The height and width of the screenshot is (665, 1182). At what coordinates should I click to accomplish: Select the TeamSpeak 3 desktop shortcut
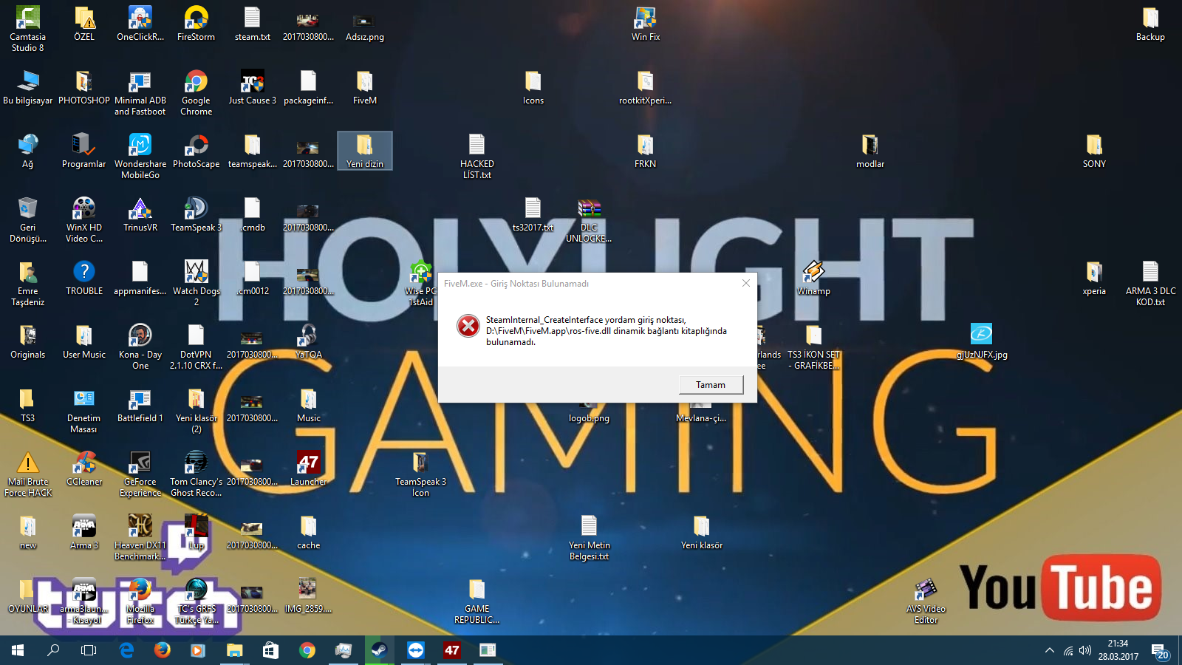(x=196, y=215)
